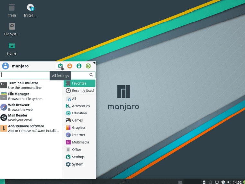Open Mail Reader from favorites
The width and height of the screenshot is (245, 184).
(x=31, y=118)
